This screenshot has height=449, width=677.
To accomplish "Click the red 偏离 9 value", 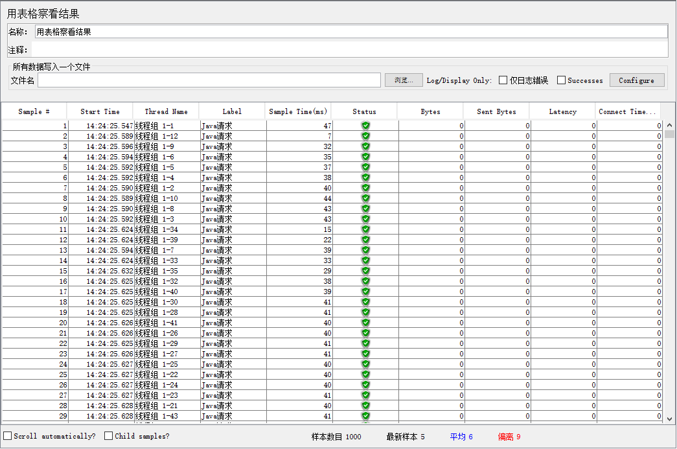I will (x=509, y=437).
